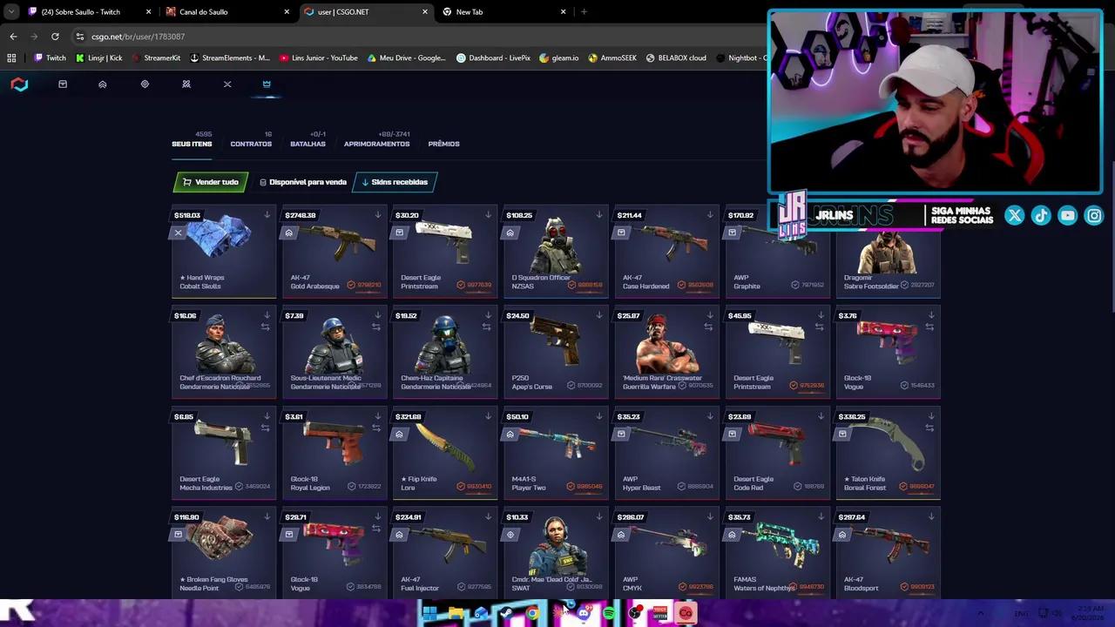The width and height of the screenshot is (1115, 627).
Task: Open the BELABOX cloud bookmark
Action: click(676, 58)
